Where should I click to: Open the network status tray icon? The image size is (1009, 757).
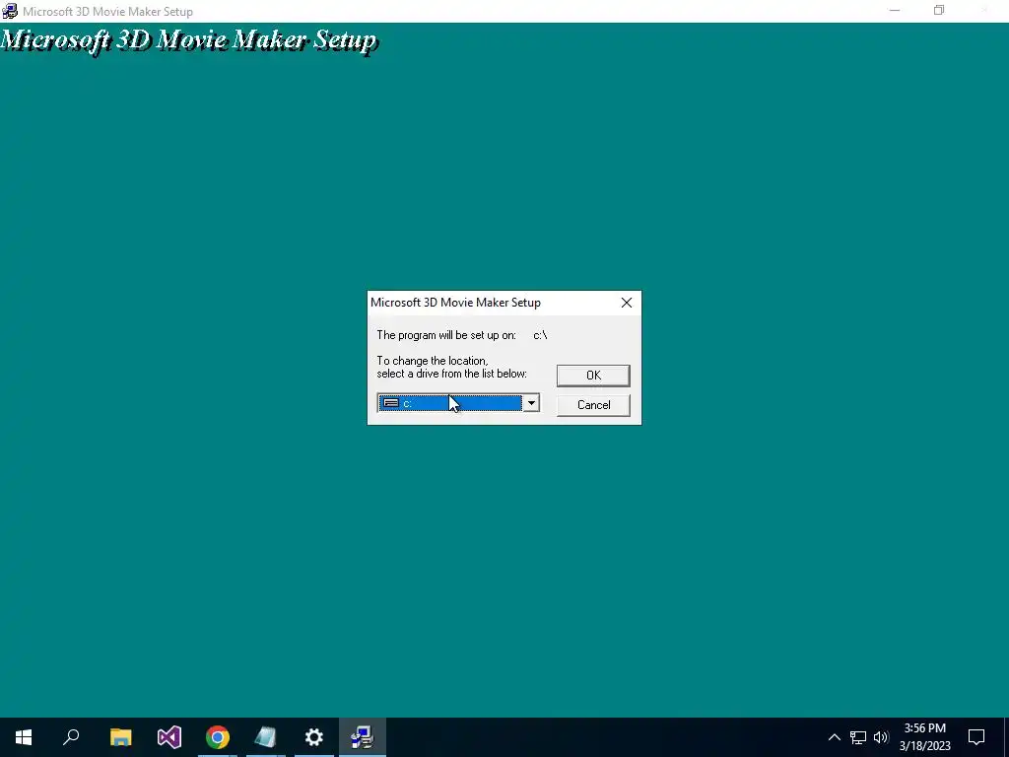858,737
